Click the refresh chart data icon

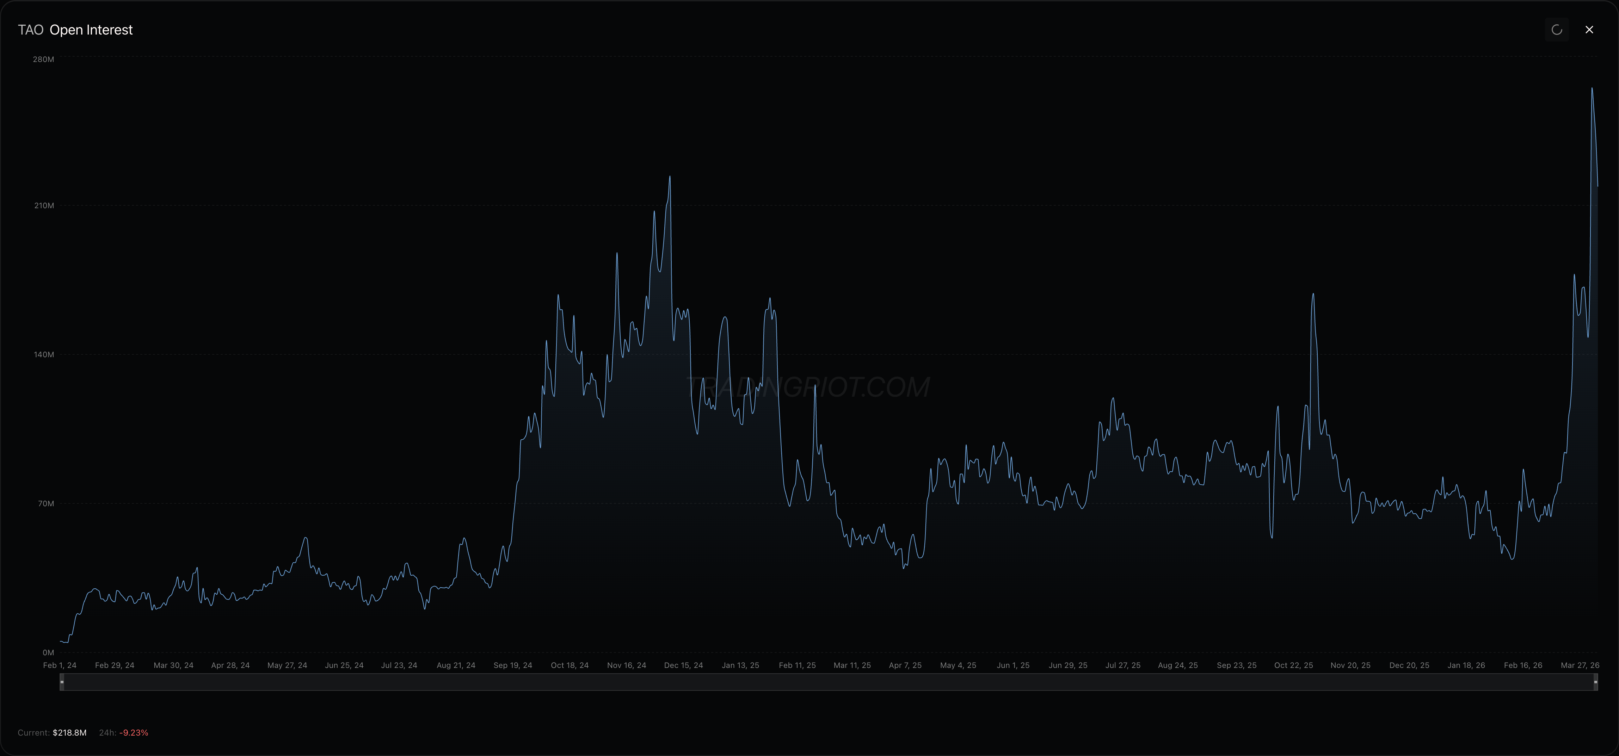pyautogui.click(x=1556, y=30)
